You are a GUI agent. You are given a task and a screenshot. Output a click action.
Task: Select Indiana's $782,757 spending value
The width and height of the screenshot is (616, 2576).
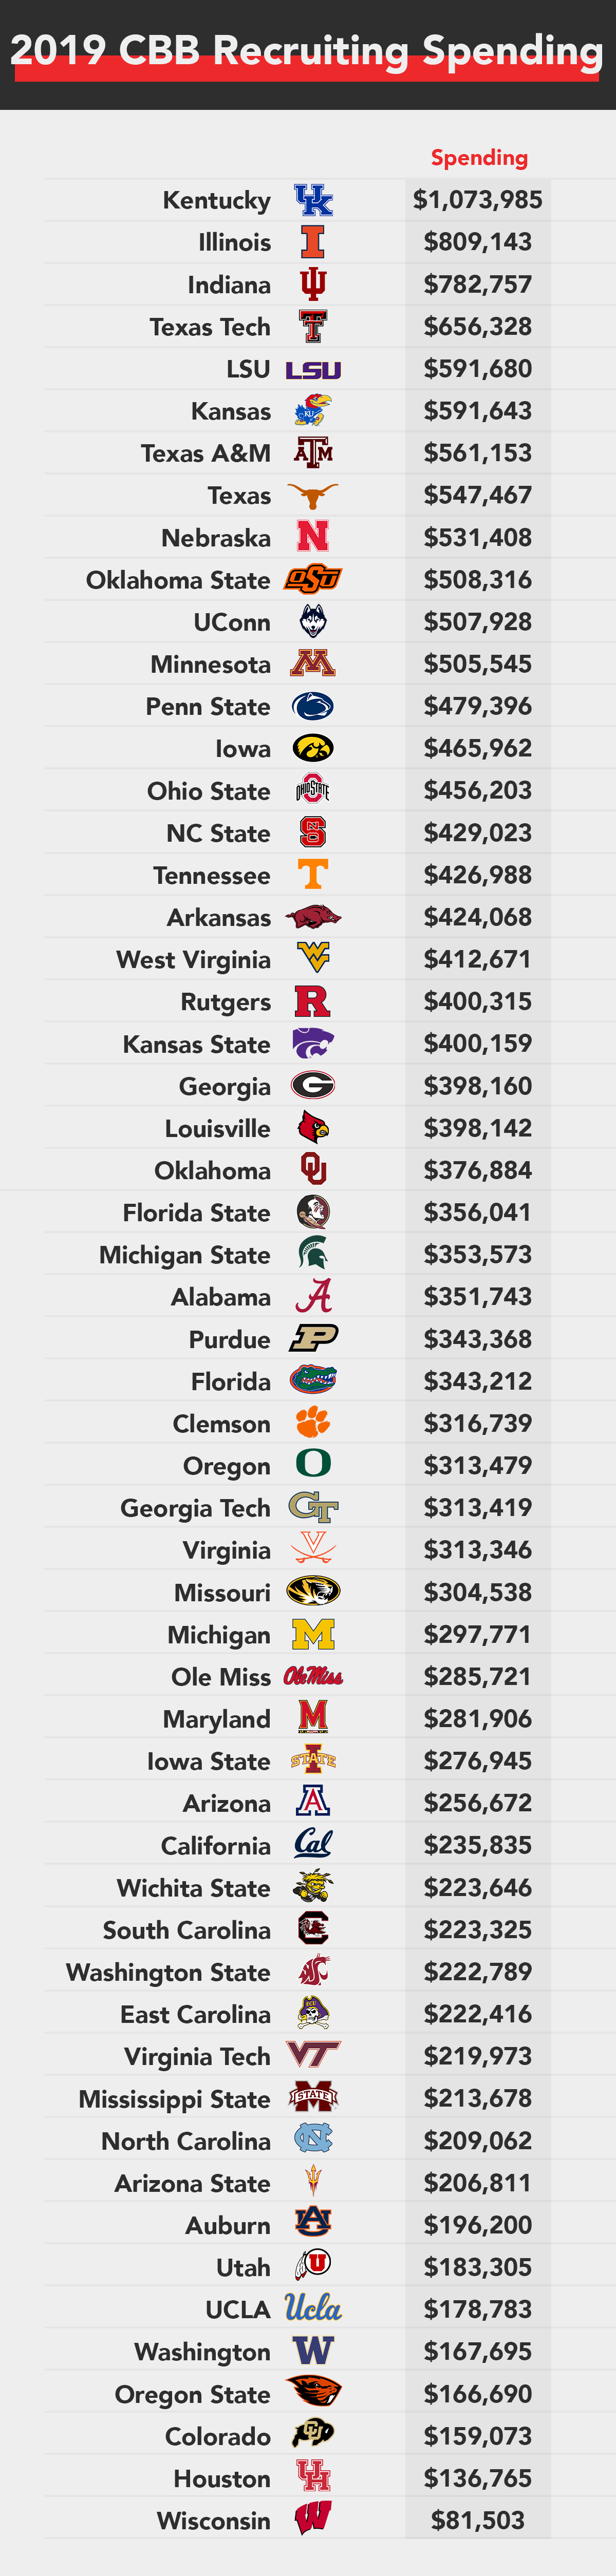(478, 284)
